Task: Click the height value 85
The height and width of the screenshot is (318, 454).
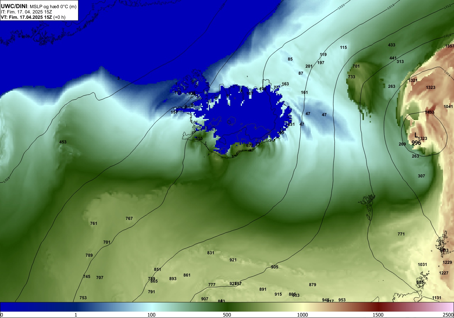Action: pos(290,59)
